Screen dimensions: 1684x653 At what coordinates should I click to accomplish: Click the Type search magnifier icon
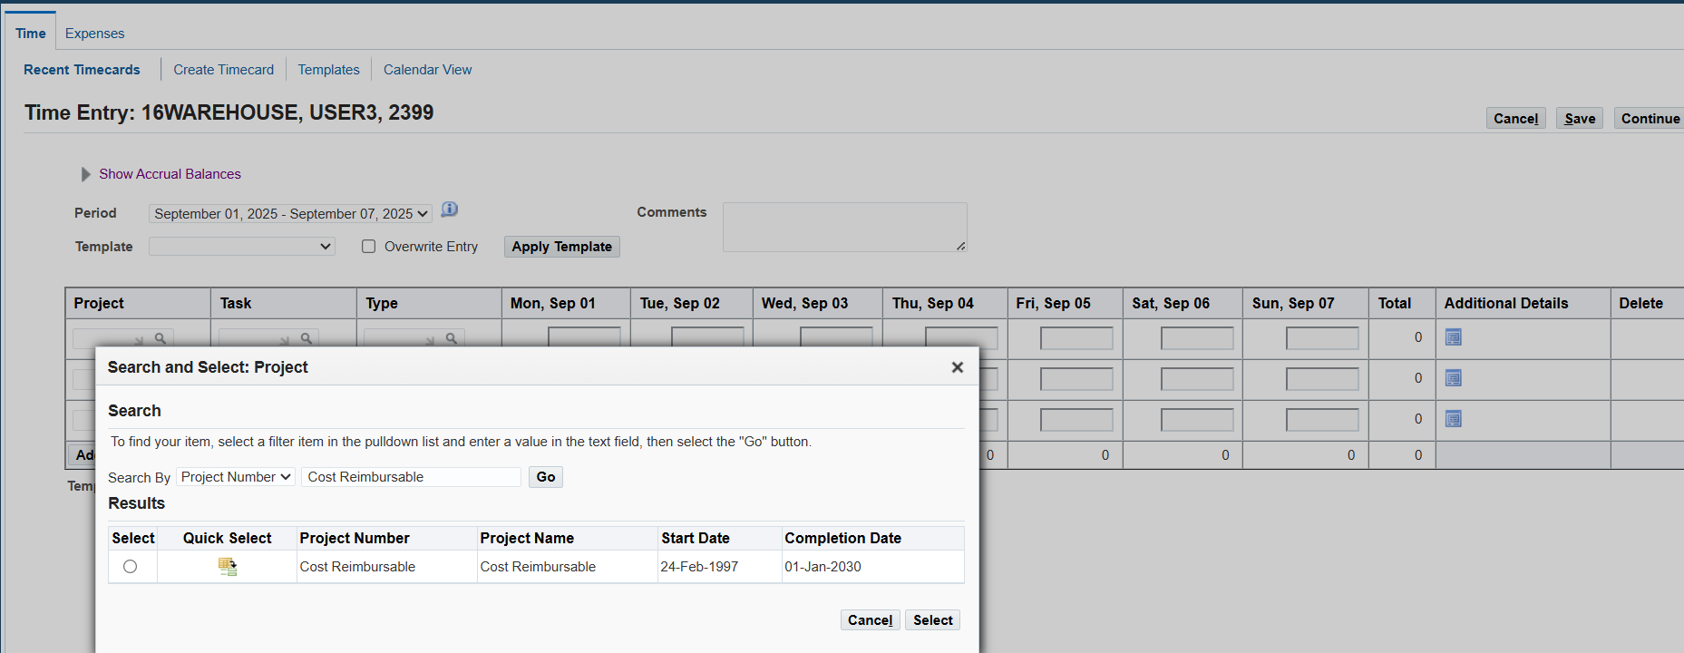pyautogui.click(x=452, y=338)
